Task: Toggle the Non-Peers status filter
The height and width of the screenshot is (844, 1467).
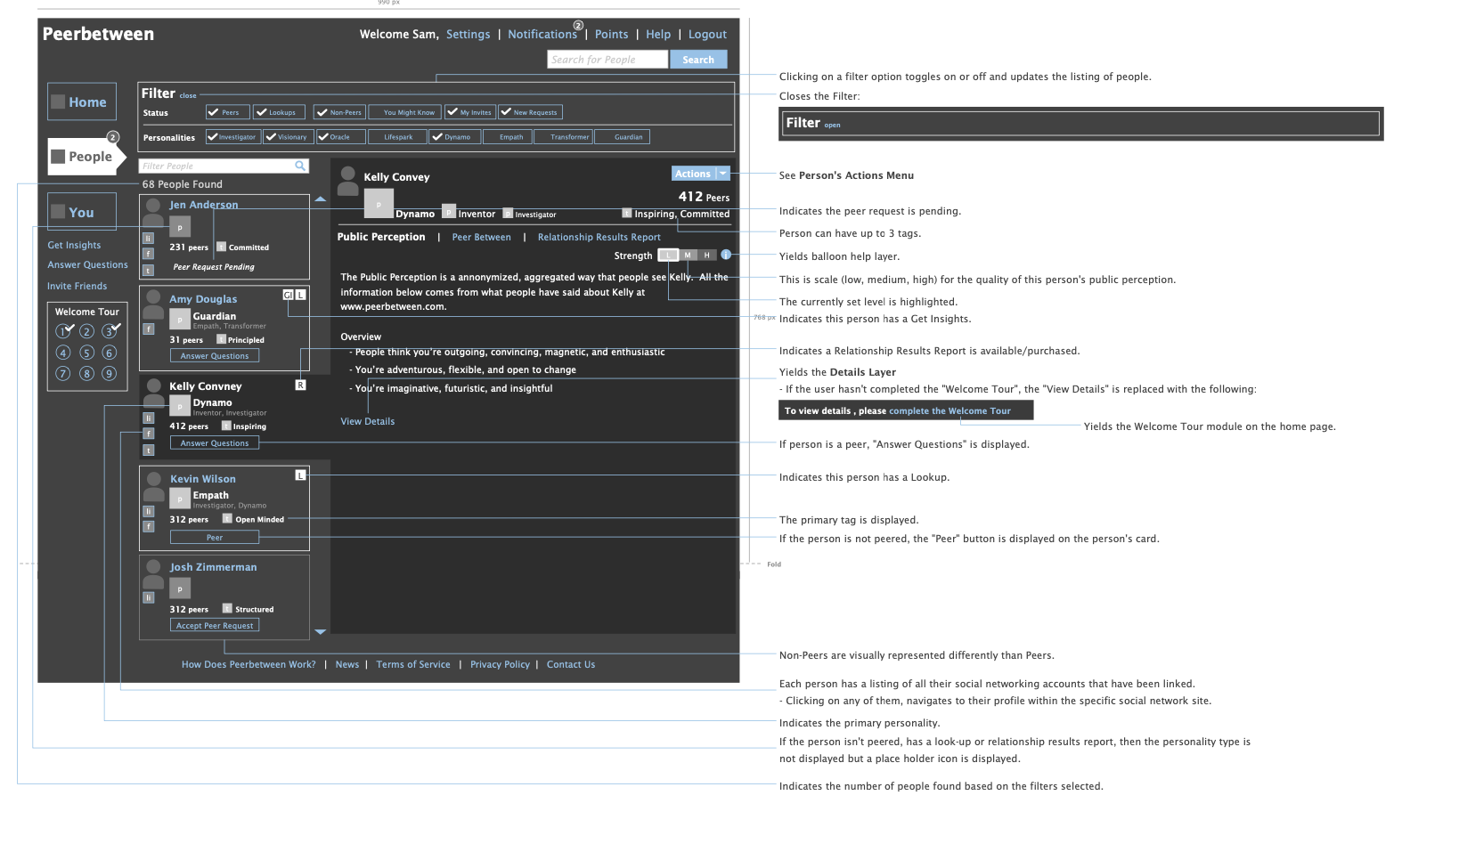Action: [339, 112]
